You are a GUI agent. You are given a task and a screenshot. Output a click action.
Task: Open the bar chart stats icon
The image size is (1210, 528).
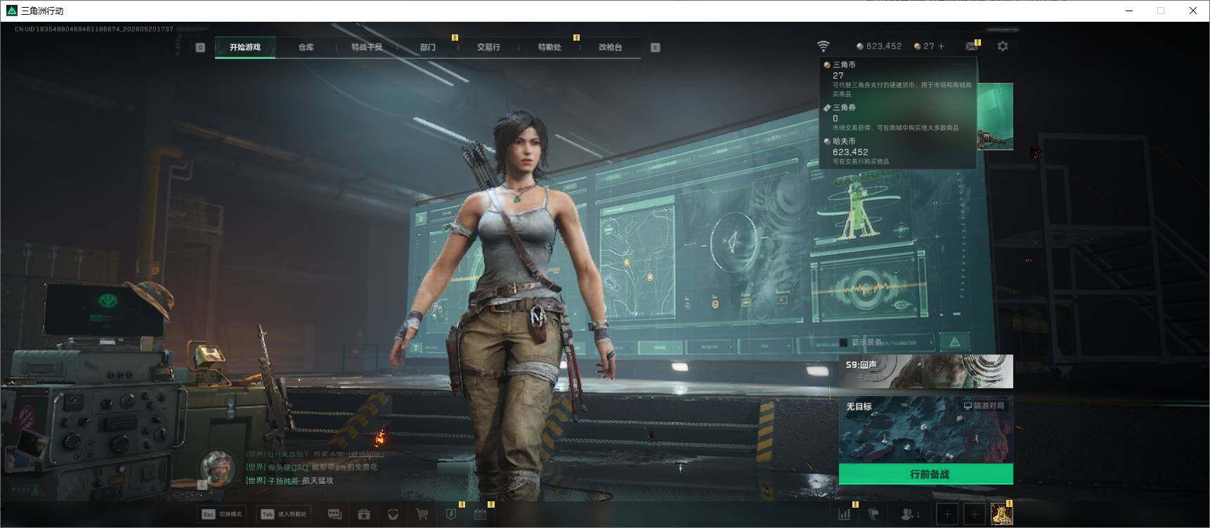click(x=844, y=515)
